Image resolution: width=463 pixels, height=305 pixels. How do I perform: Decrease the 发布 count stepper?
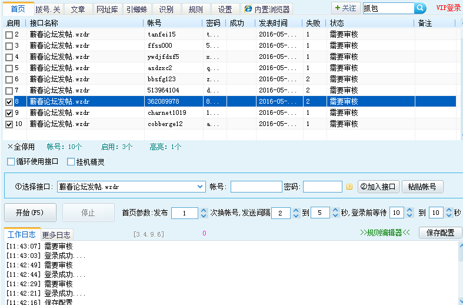click(x=204, y=216)
